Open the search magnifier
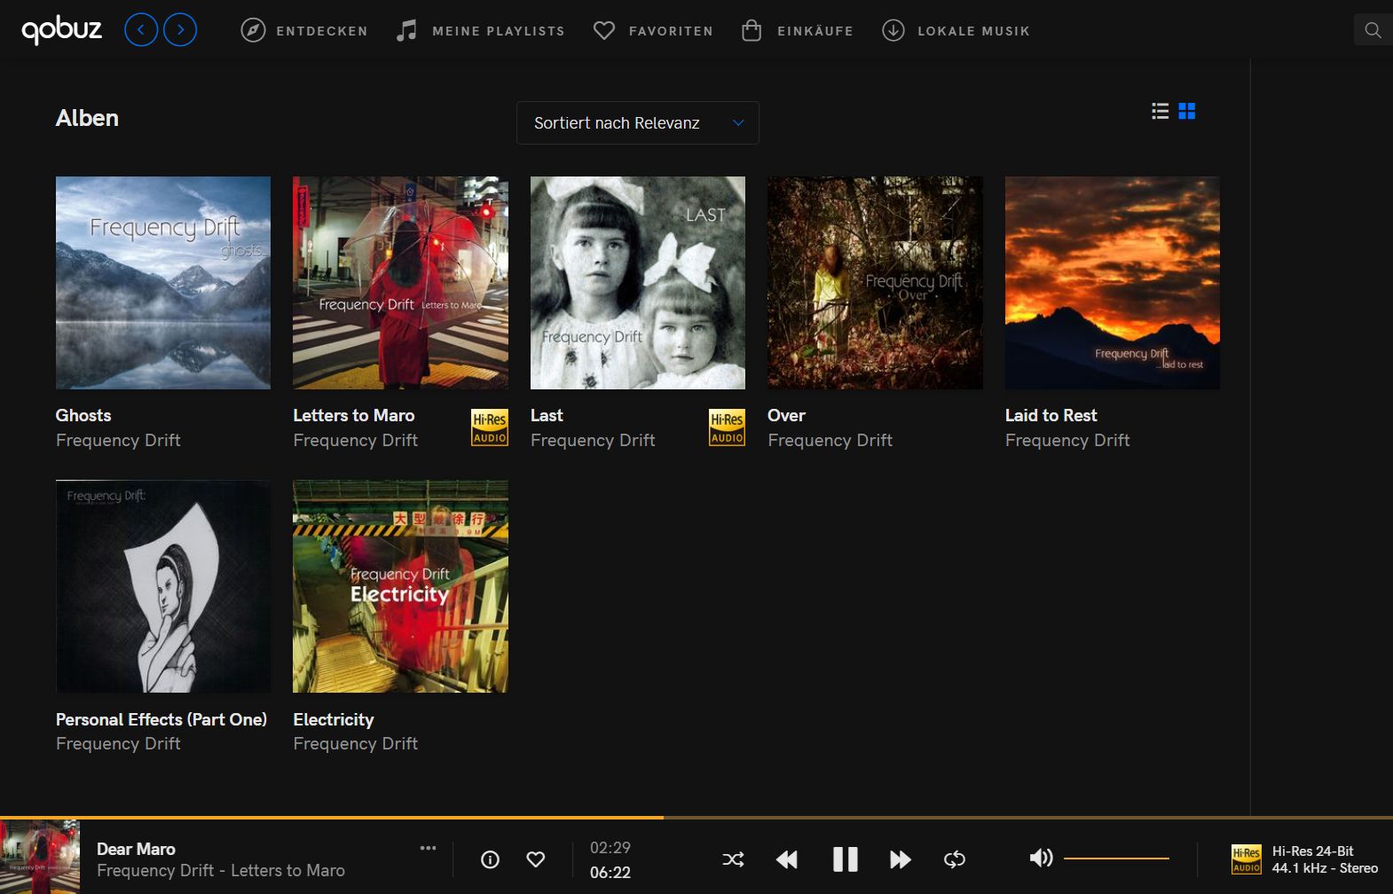The width and height of the screenshot is (1393, 894). coord(1373,30)
